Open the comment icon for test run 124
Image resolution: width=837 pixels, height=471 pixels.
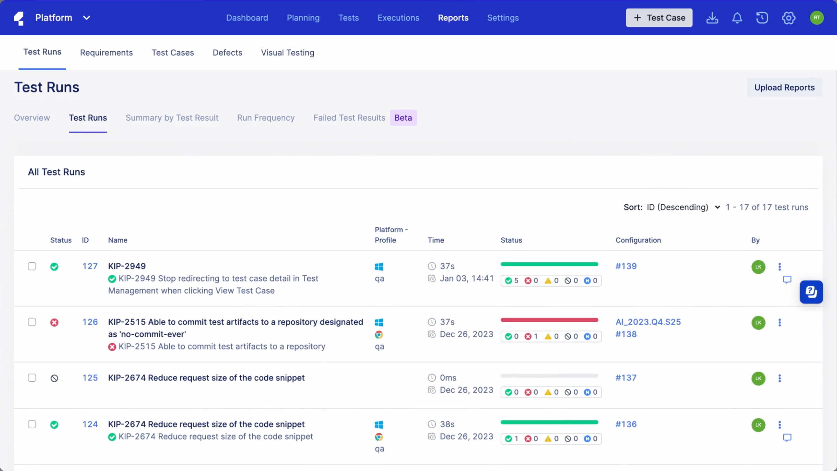coord(787,437)
